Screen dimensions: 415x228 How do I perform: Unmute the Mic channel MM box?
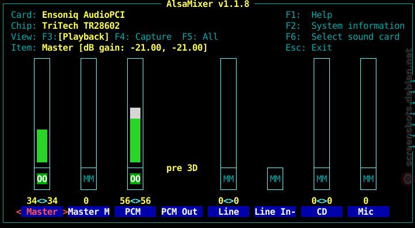[368, 179]
